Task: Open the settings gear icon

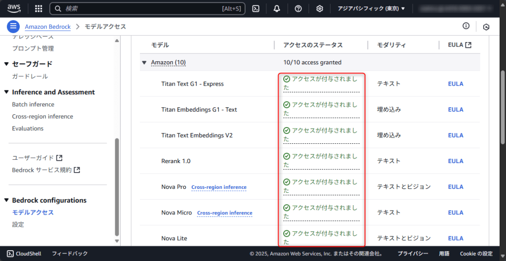Action: 320,9
